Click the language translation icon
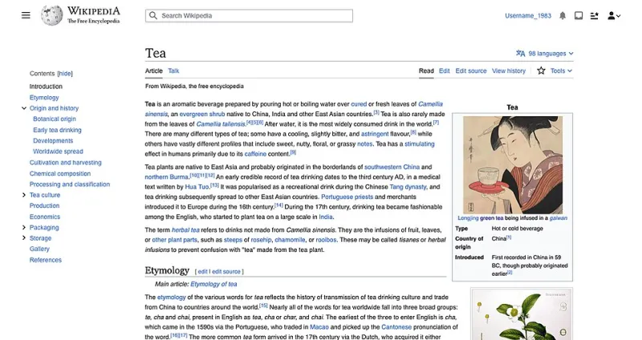The height and width of the screenshot is (340, 642). pyautogui.click(x=520, y=53)
